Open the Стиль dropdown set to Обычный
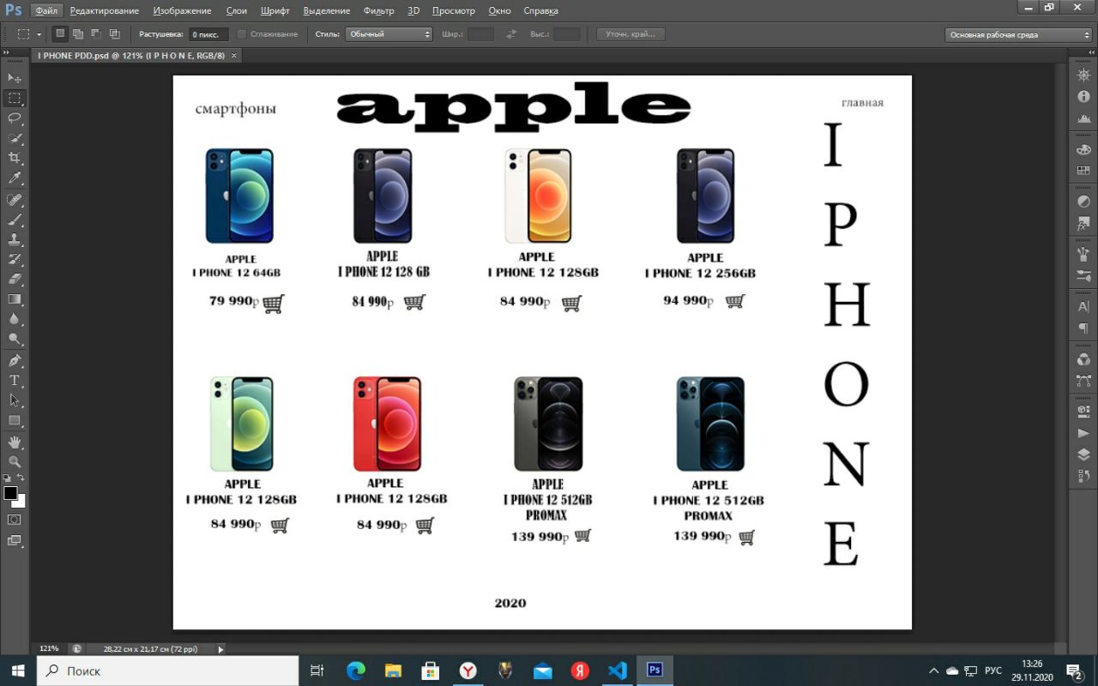The width and height of the screenshot is (1098, 686). (389, 34)
